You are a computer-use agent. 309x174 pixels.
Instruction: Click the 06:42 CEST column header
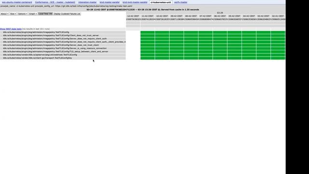click(220, 16)
